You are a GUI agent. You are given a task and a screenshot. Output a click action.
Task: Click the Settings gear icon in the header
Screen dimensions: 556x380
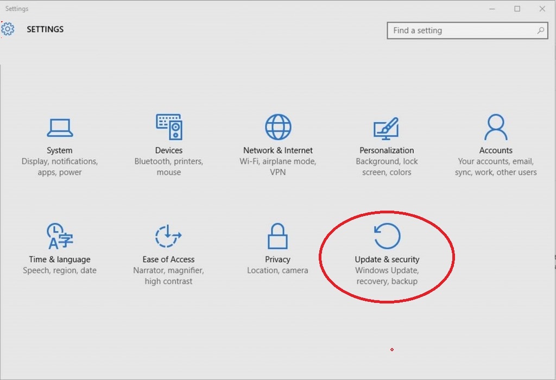point(8,29)
